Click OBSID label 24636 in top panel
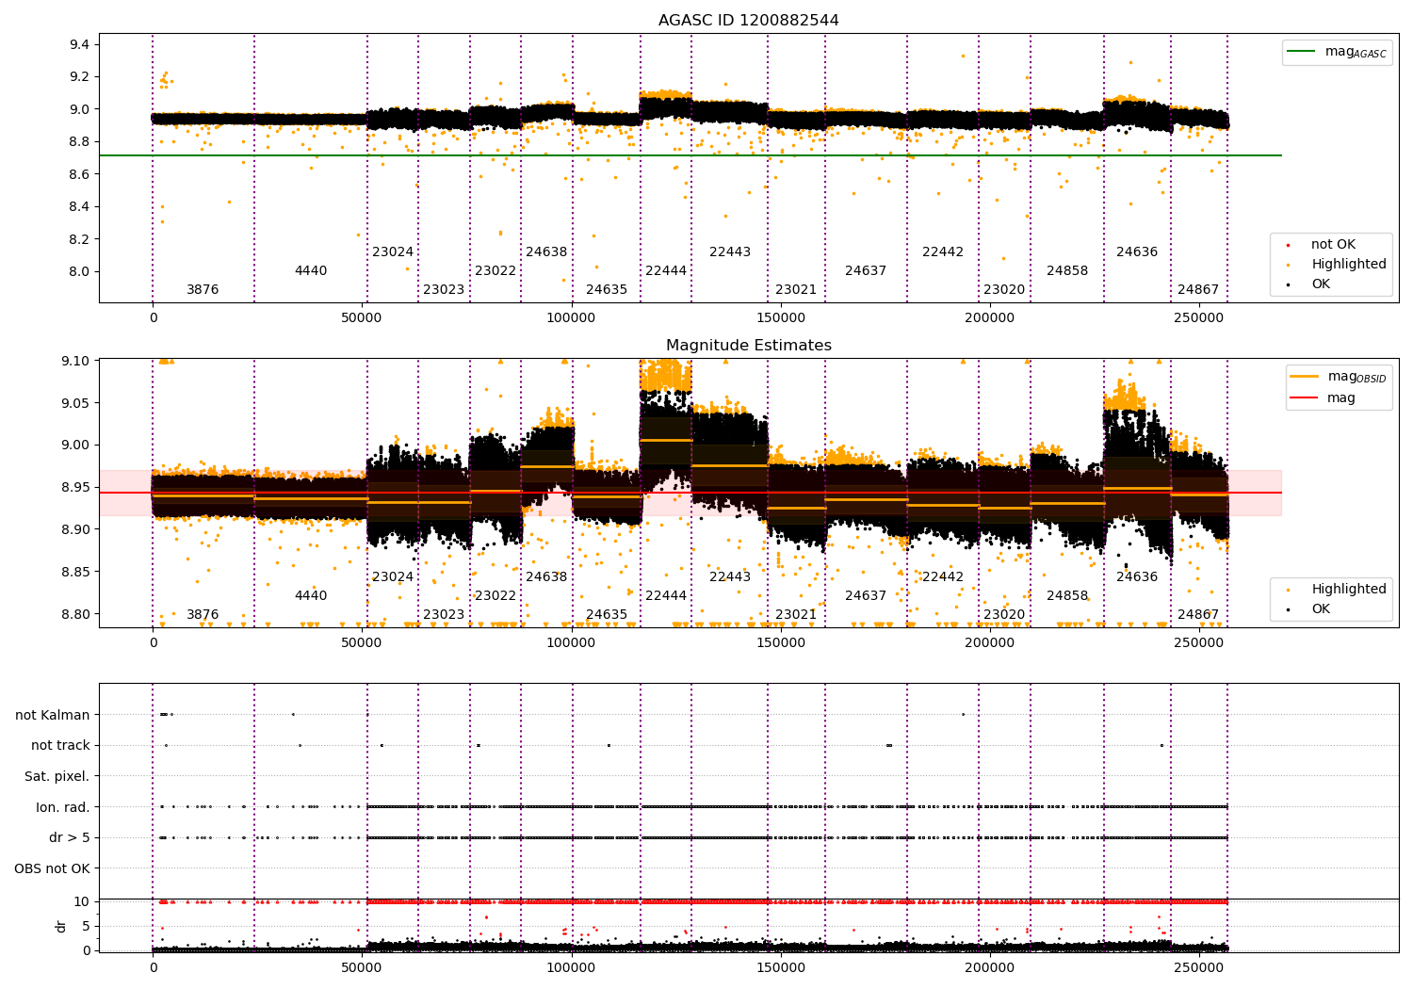1413x989 pixels. pos(1137,252)
